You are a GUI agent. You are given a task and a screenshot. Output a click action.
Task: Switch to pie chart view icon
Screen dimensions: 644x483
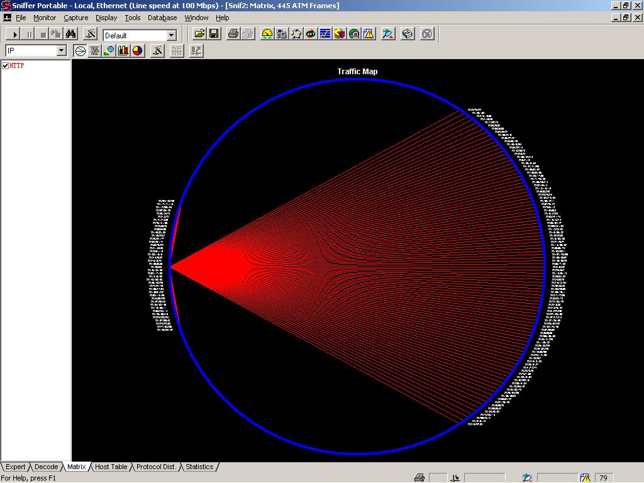[138, 51]
